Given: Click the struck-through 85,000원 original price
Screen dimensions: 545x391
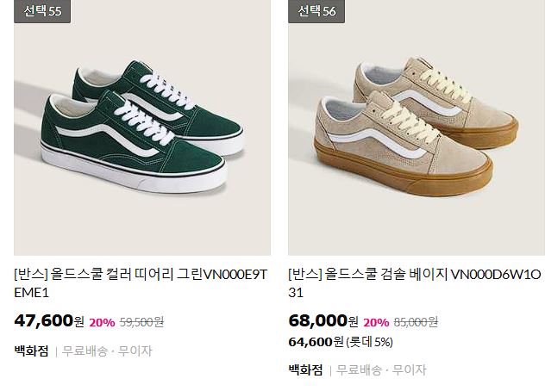Looking at the screenshot, I should pyautogui.click(x=416, y=322).
